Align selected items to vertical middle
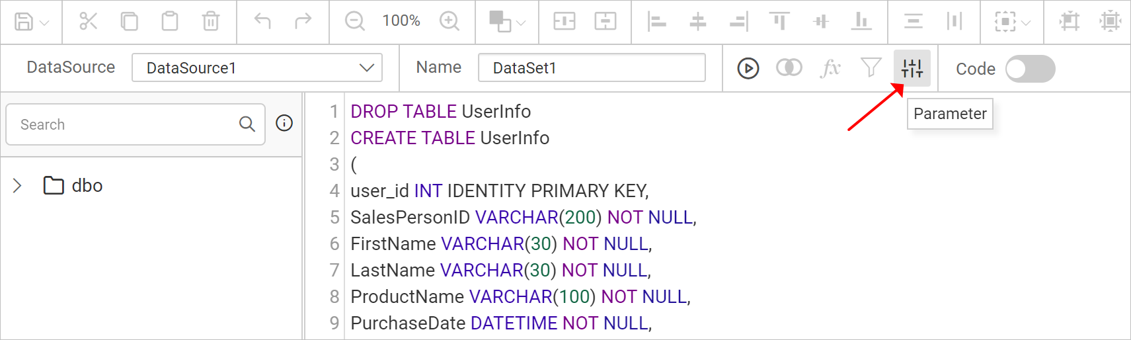Viewport: 1131px width, 340px height. coord(821,21)
